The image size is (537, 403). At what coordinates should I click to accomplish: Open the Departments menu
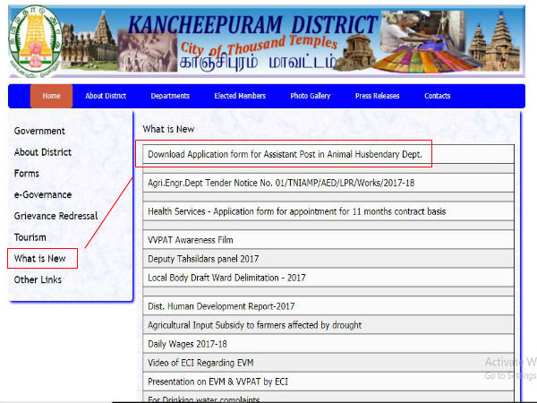pyautogui.click(x=170, y=96)
